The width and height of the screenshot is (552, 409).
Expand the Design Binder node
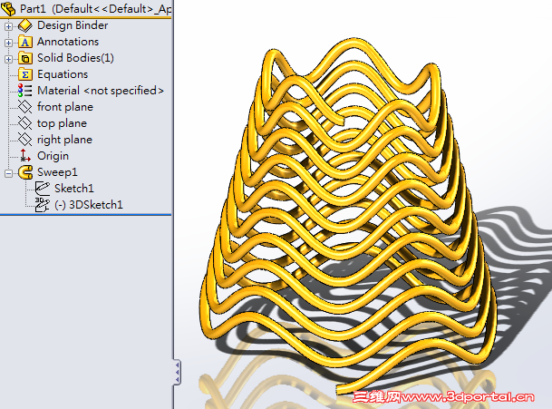8,26
